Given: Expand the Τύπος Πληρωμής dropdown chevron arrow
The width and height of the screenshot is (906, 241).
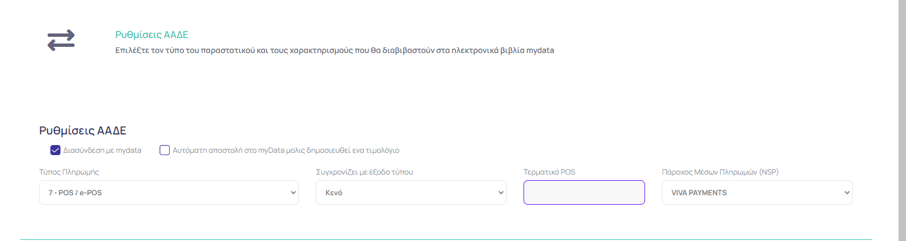Looking at the screenshot, I should point(293,192).
